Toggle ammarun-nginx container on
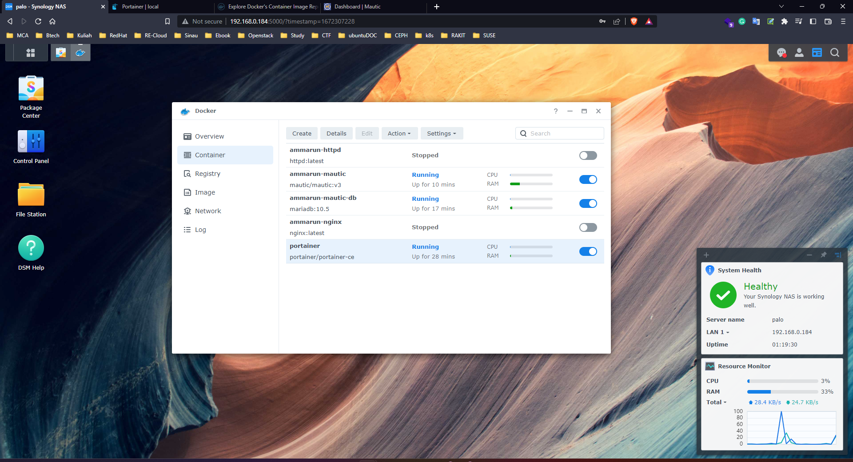Viewport: 853px width, 462px height. click(588, 227)
